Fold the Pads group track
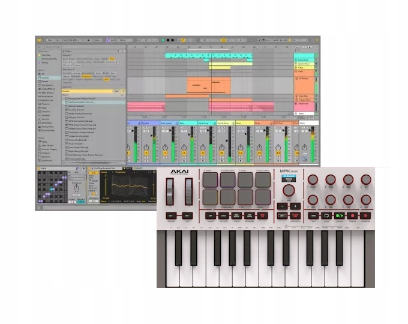 [x=296, y=71]
